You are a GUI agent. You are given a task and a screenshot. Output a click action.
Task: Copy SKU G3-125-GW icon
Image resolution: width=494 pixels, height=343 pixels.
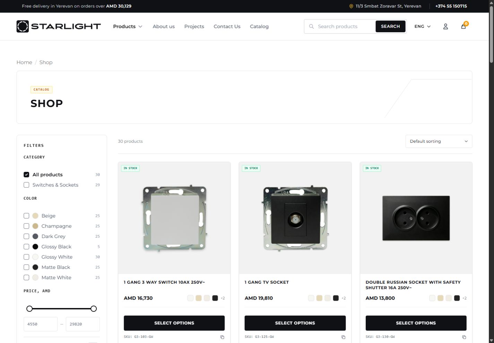343,337
